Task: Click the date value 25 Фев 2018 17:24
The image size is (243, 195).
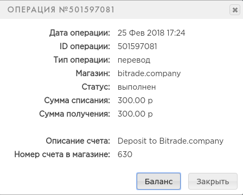Action: (x=151, y=33)
